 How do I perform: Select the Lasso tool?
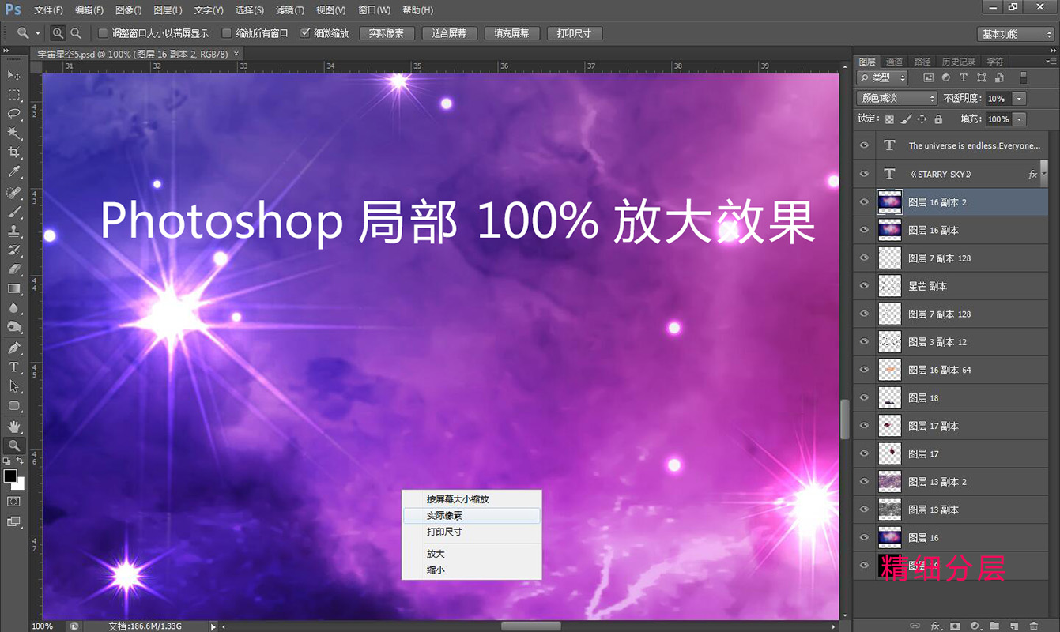(14, 114)
